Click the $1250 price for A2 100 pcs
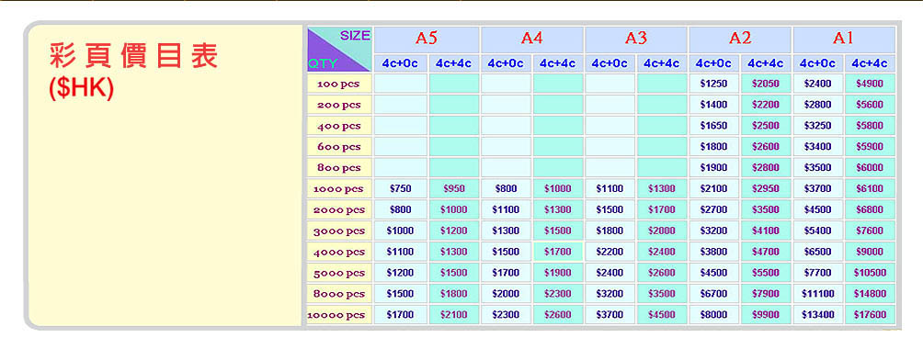This screenshot has height=349, width=923. tap(713, 84)
